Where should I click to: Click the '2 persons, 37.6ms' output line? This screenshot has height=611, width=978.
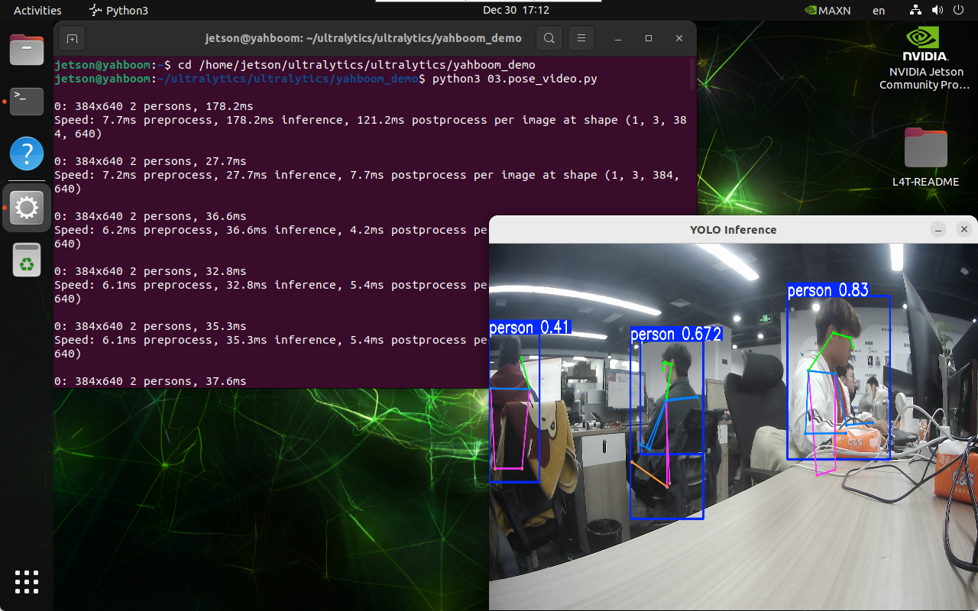click(151, 381)
